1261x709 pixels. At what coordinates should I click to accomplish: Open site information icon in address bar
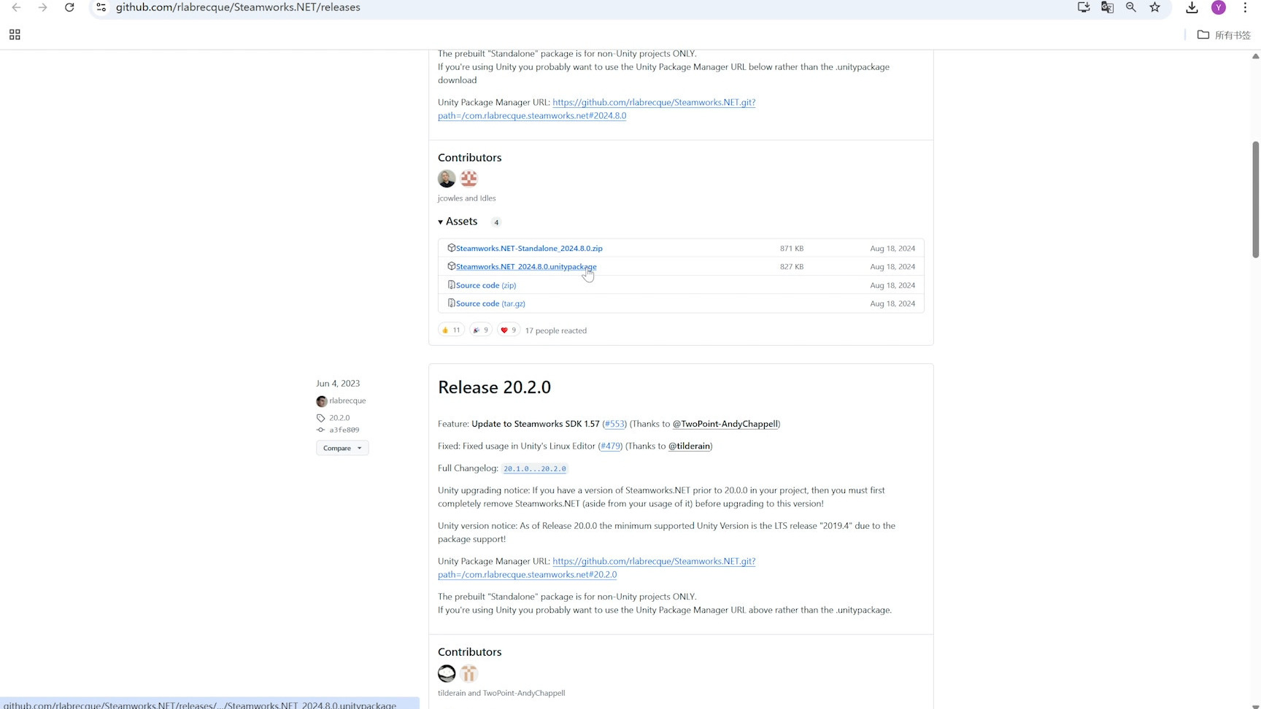tap(101, 7)
